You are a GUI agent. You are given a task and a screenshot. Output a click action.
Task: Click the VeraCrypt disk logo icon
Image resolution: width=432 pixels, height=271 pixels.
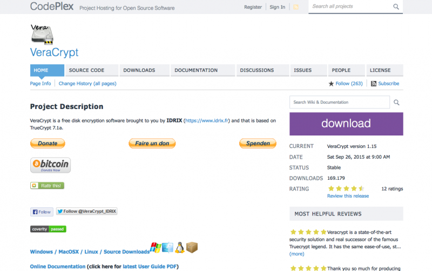tap(42, 34)
